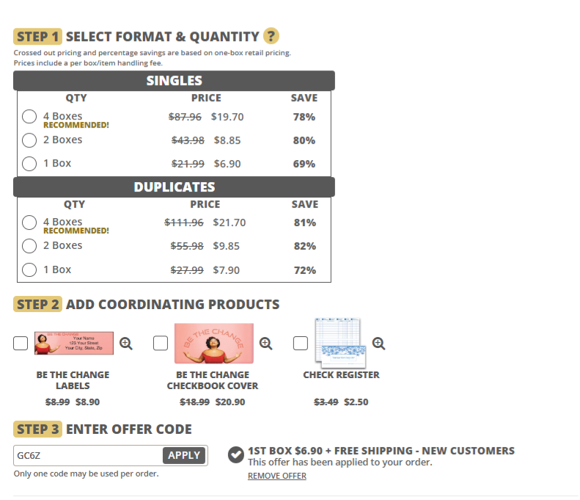Check the Be The Change Checkbook Cover box

pos(161,343)
